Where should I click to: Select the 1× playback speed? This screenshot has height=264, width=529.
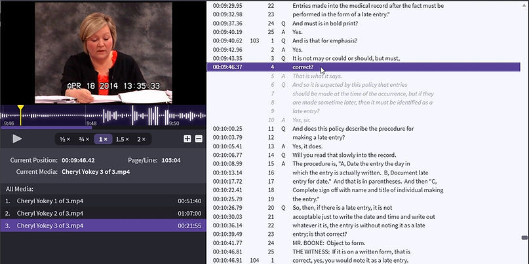pos(103,139)
